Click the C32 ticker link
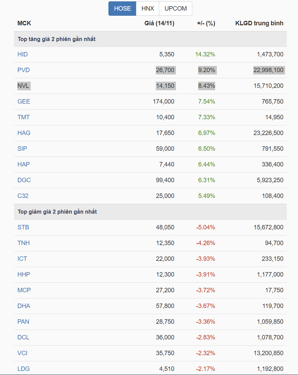The width and height of the screenshot is (298, 375). (x=23, y=196)
